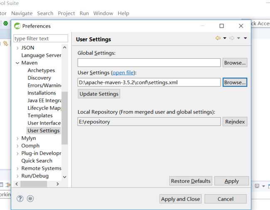The height and width of the screenshot is (210, 270).
Task: Select Errors/Warnings under Maven
Action: (x=44, y=85)
